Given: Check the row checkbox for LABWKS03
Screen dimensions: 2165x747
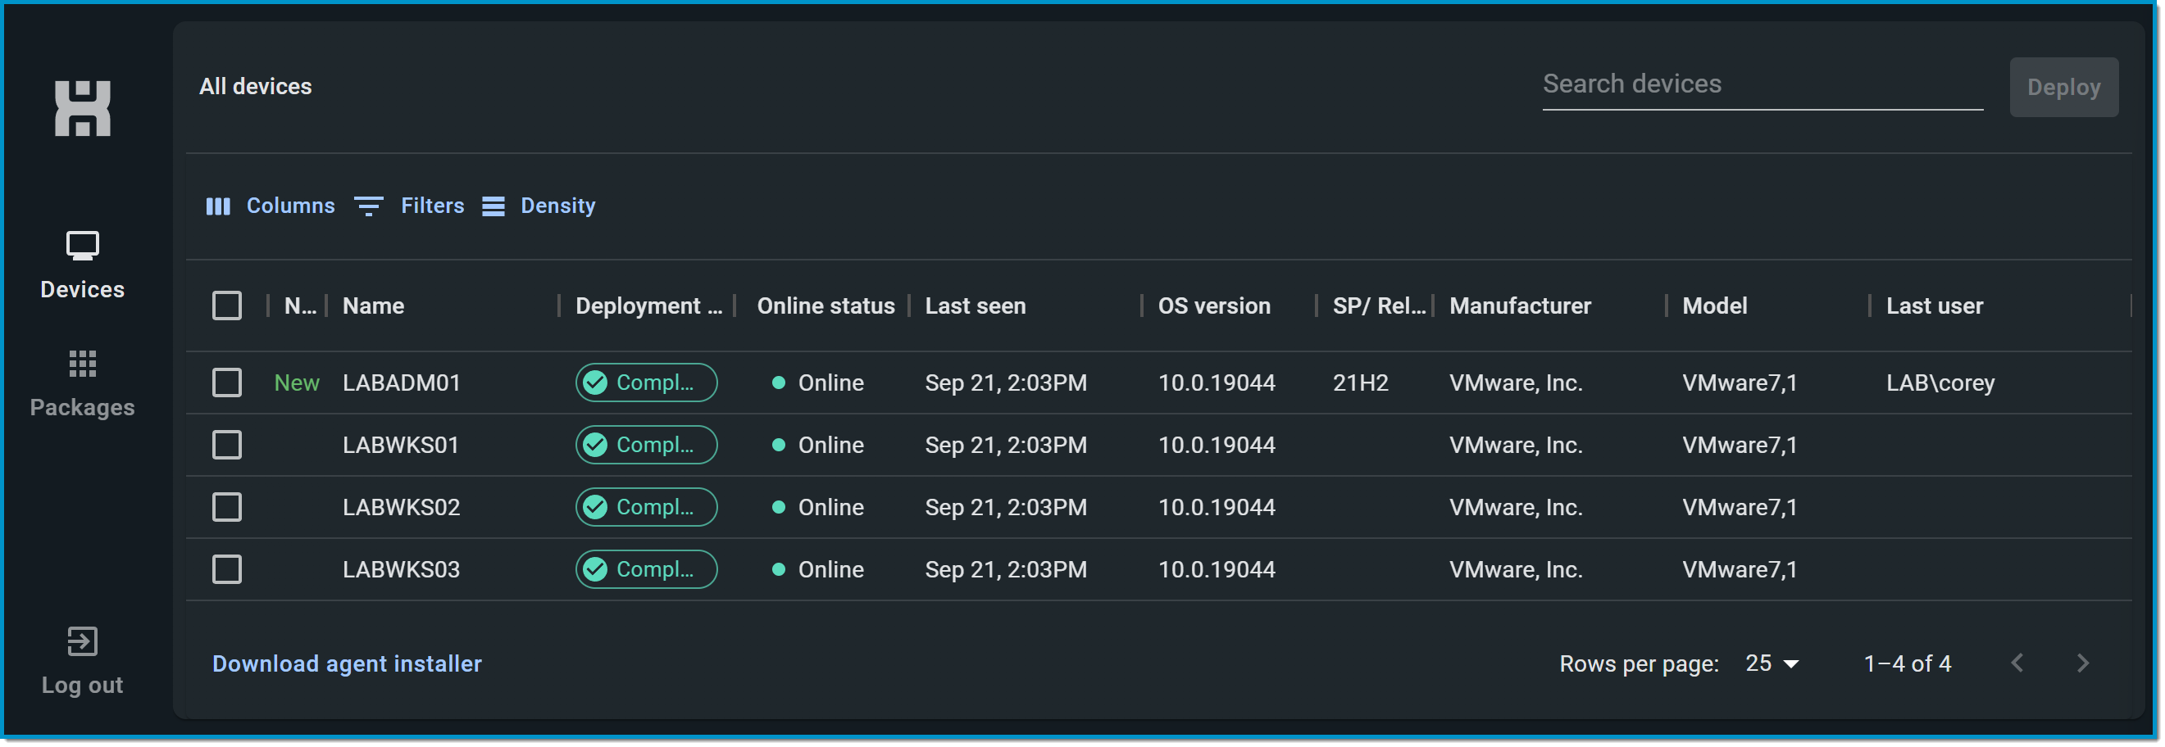Looking at the screenshot, I should click(227, 569).
